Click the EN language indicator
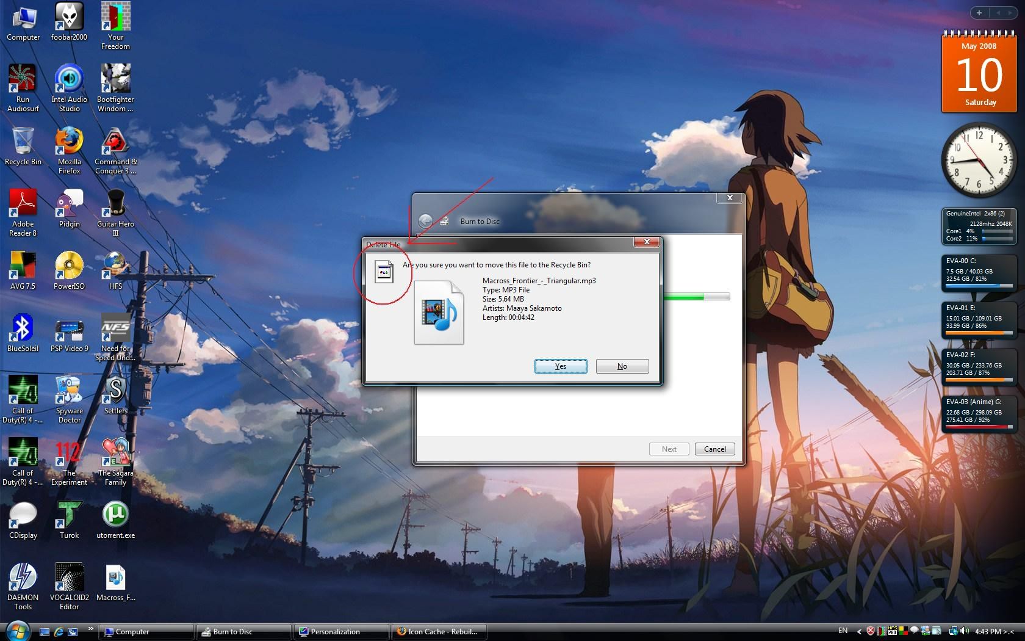 pos(843,631)
